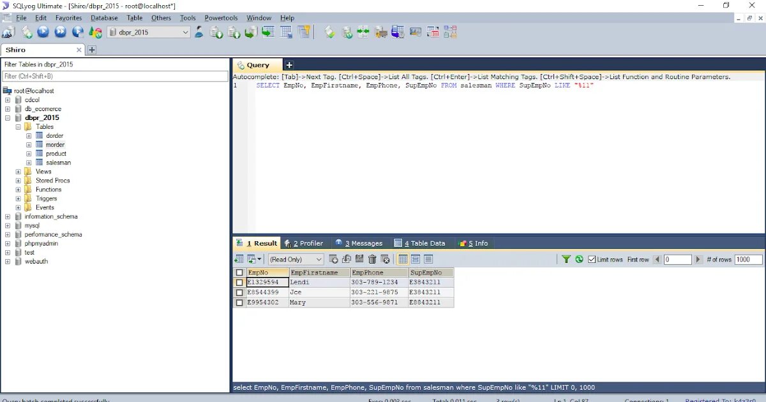Viewport: 766px width, 402px height.
Task: Click the # of rows input field
Action: coord(748,260)
